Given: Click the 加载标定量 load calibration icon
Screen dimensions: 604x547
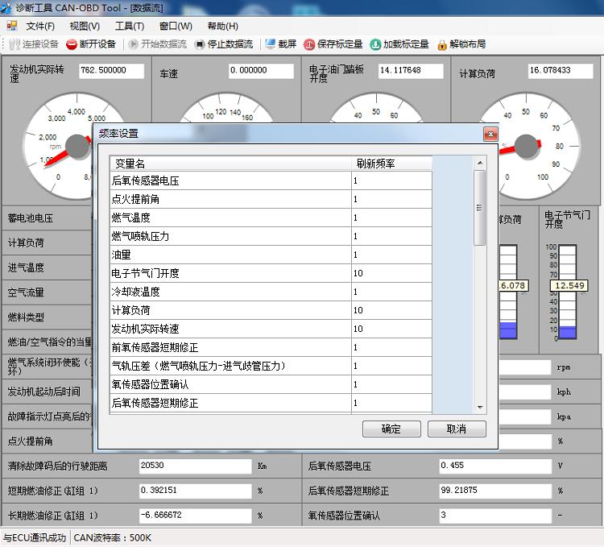Looking at the screenshot, I should (375, 44).
